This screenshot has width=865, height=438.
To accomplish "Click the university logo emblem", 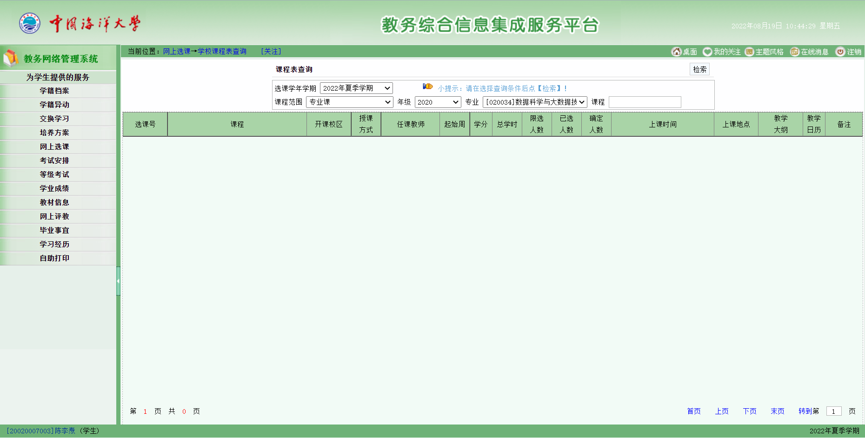I will click(29, 23).
